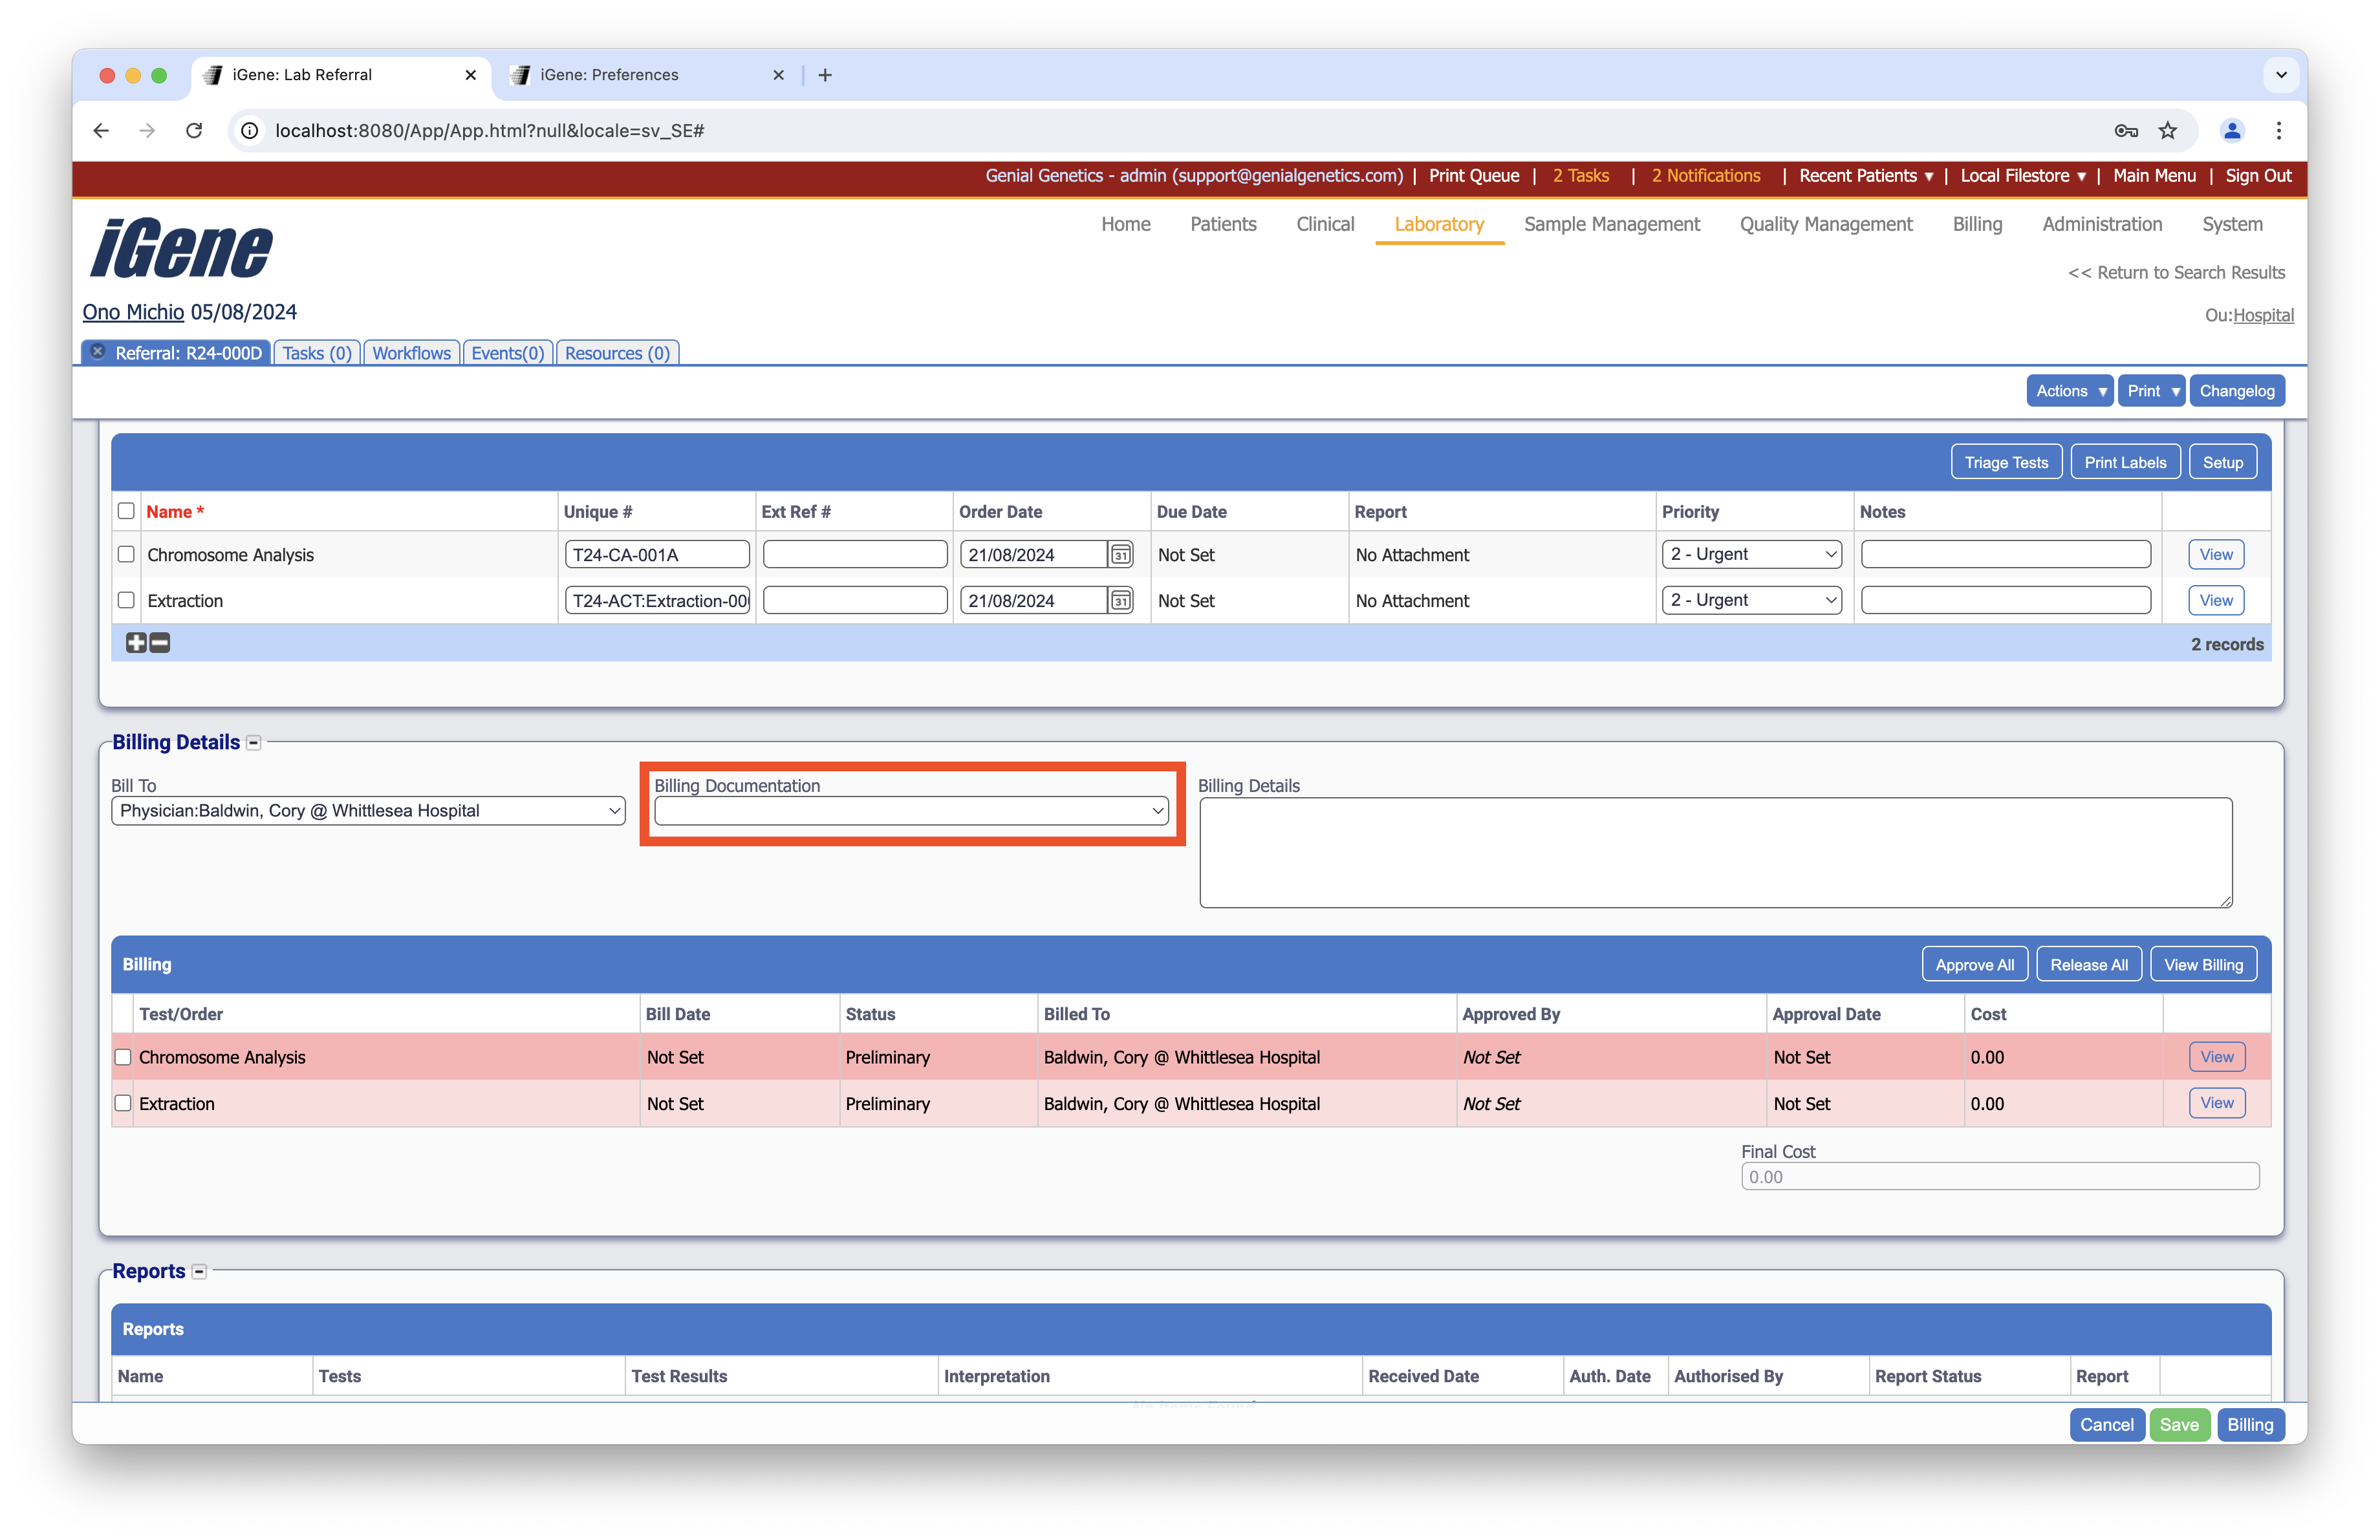Add a new test row with the plus icon

coord(137,643)
